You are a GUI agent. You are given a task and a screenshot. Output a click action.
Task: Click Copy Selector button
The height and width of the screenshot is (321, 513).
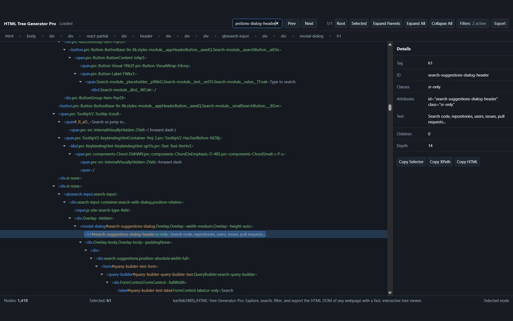[411, 162]
